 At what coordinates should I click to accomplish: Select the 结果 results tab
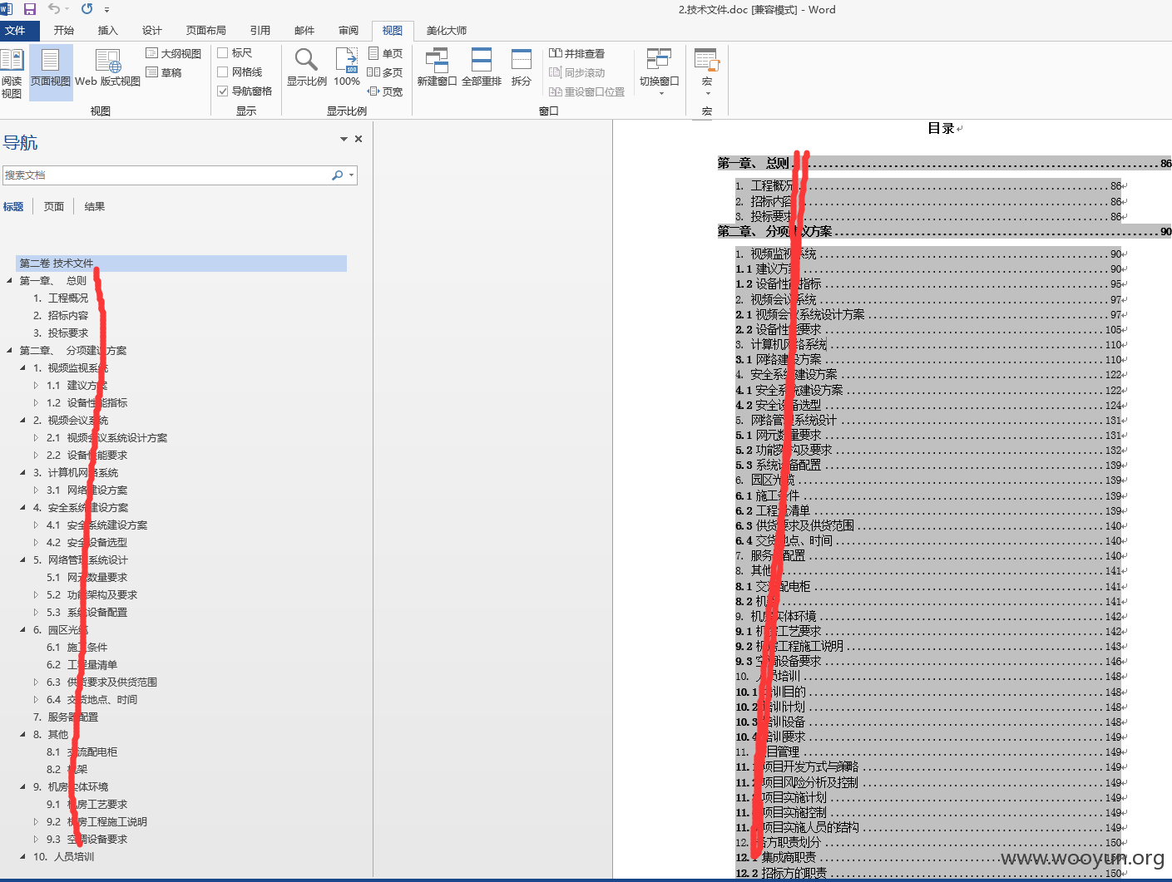[95, 207]
